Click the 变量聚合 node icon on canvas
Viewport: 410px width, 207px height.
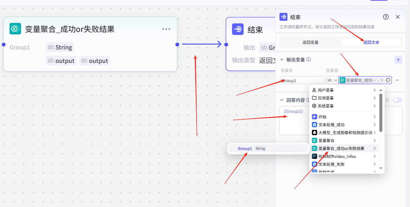click(x=15, y=29)
